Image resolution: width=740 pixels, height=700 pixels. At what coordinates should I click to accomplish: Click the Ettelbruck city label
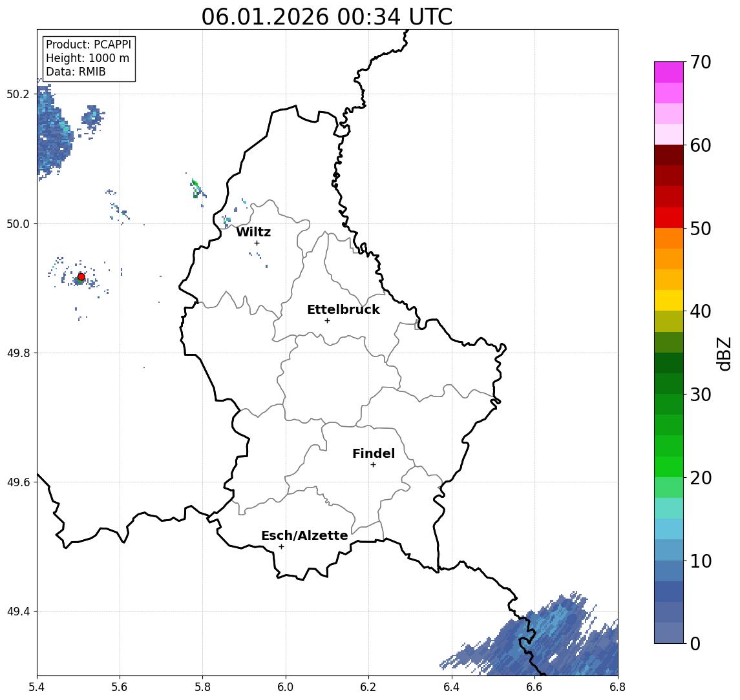343,309
